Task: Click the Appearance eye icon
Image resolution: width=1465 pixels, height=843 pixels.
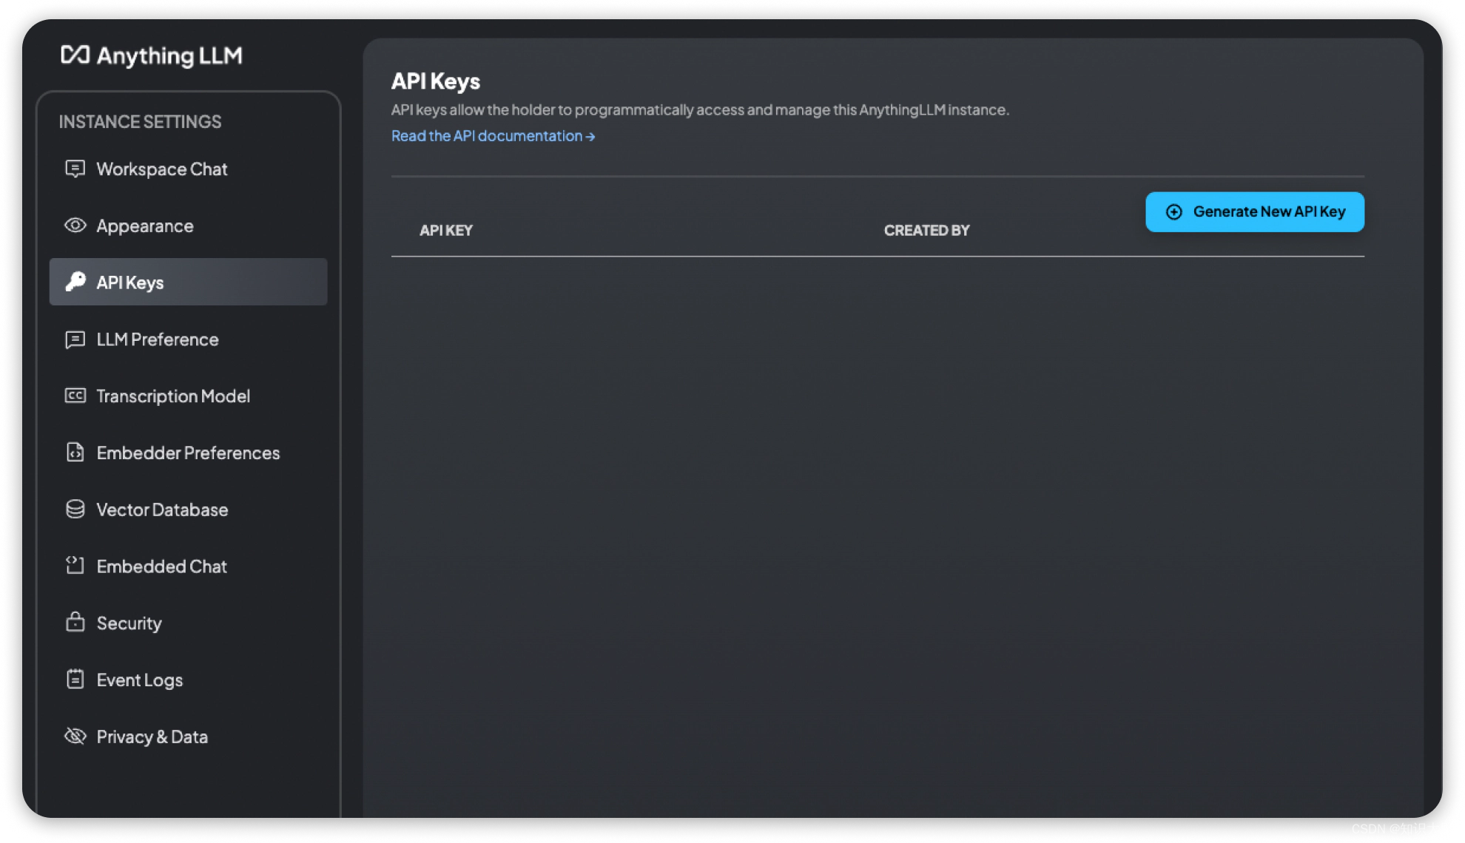Action: [x=75, y=225]
